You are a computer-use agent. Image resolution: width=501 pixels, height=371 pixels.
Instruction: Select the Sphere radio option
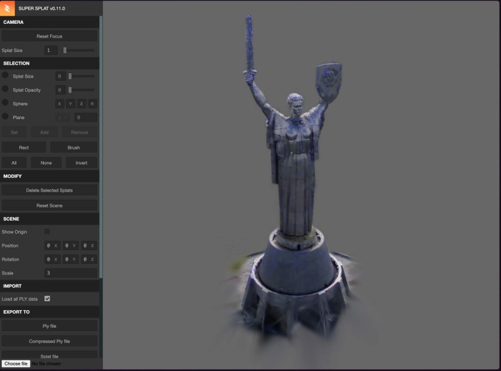point(5,103)
